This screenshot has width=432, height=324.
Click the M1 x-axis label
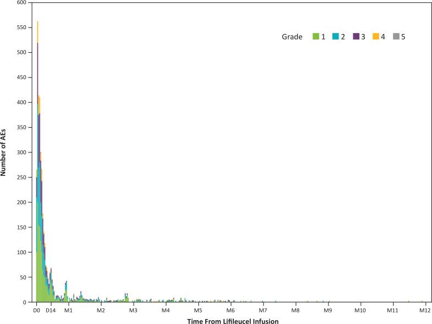tap(68, 310)
